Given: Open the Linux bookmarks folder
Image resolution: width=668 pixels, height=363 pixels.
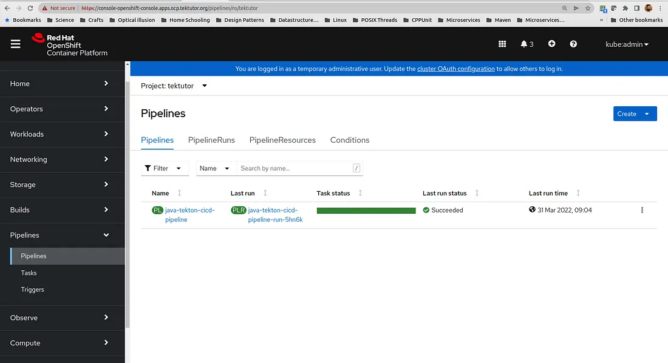Looking at the screenshot, I should point(335,20).
